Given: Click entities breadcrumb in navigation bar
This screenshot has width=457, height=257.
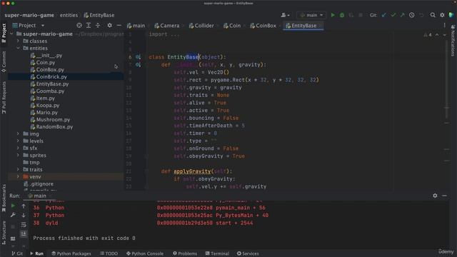Looking at the screenshot, I should pos(69,15).
